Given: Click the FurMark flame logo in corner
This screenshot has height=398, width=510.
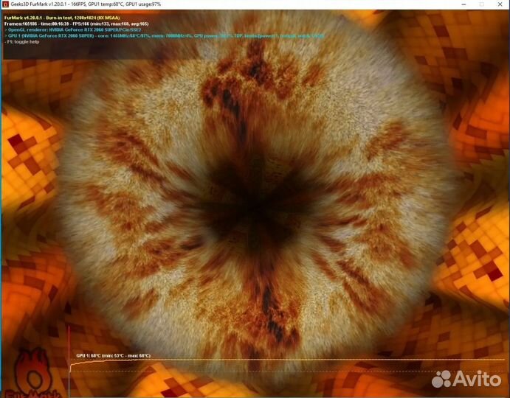Looking at the screenshot, I should pyautogui.click(x=26, y=372).
